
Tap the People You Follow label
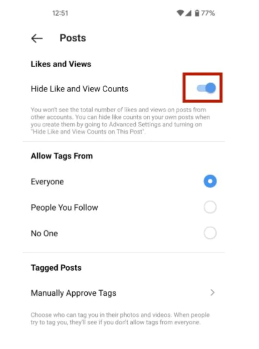point(64,208)
